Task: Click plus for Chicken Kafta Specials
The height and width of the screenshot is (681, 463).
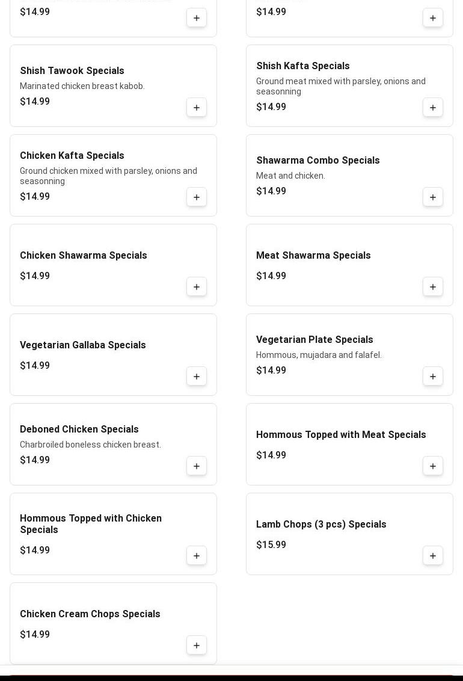Action: point(197,197)
